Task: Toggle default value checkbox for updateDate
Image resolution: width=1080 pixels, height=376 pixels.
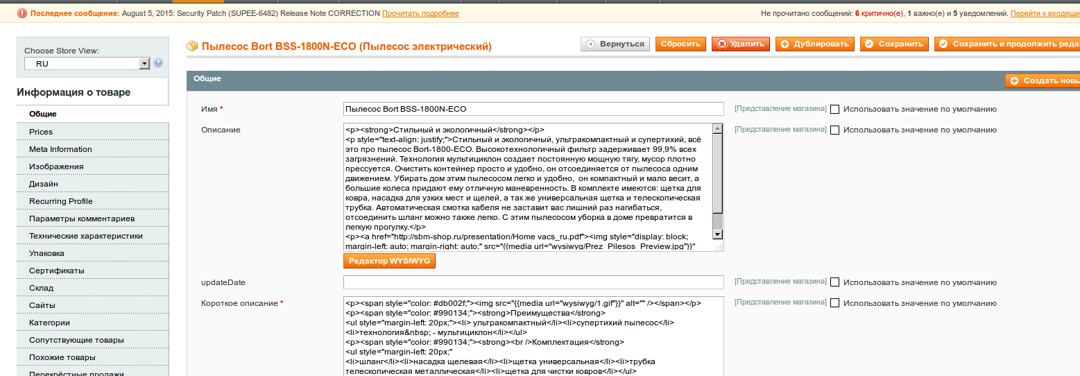Action: pyautogui.click(x=835, y=282)
